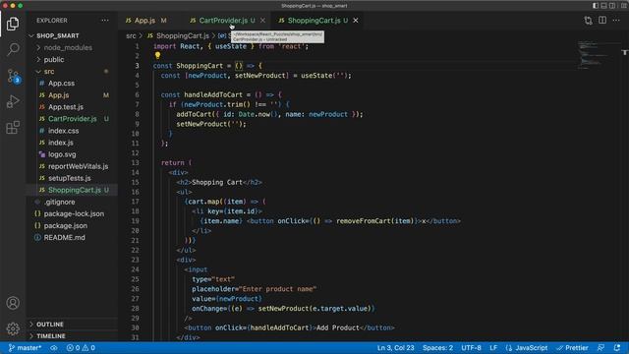Click the lightbulb code action icon
This screenshot has width=629, height=354.
pyautogui.click(x=157, y=55)
